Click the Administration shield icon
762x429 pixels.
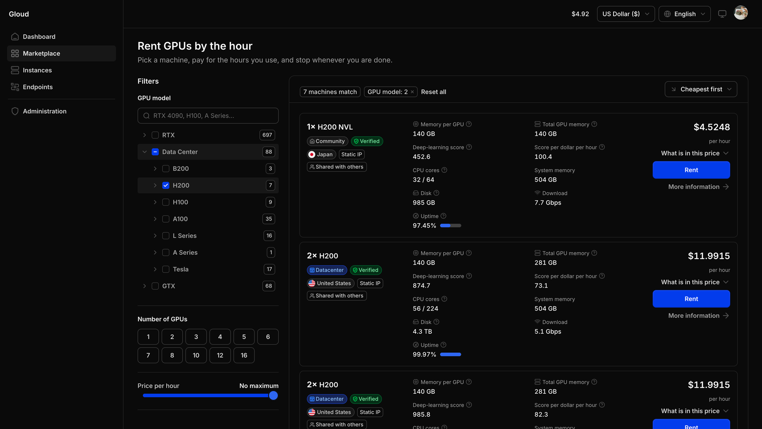pos(15,111)
